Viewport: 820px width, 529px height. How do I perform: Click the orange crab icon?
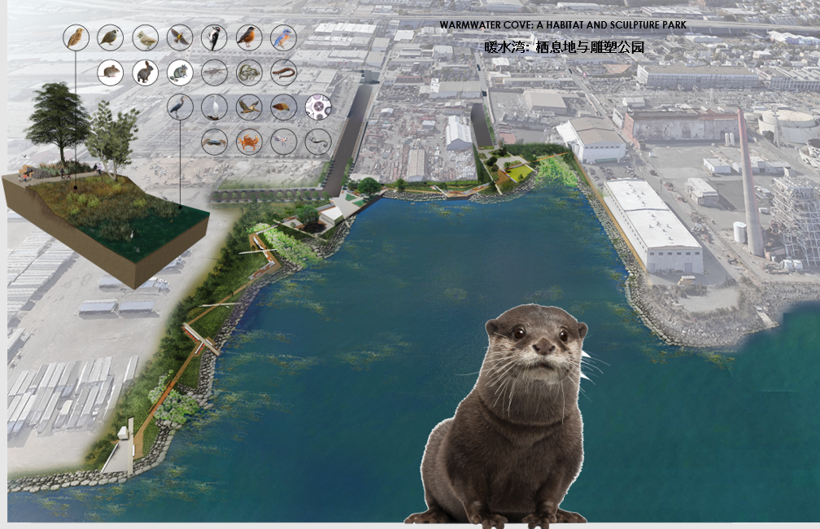coord(249,142)
